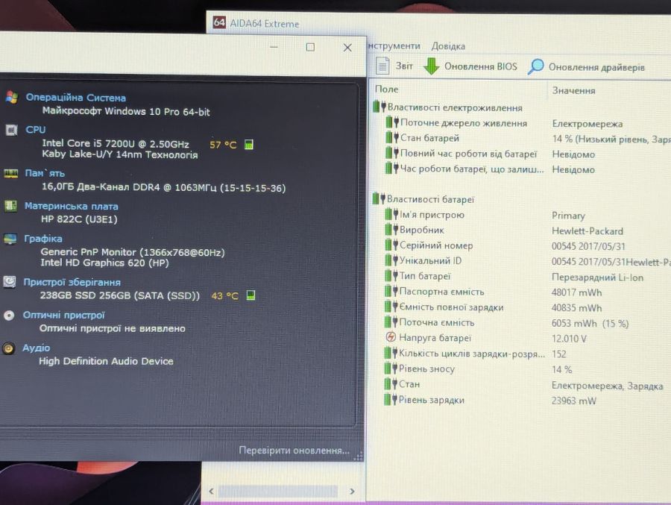
Task: Click the hard drive icon beside Пристрої зберігання
Action: [x=10, y=282]
